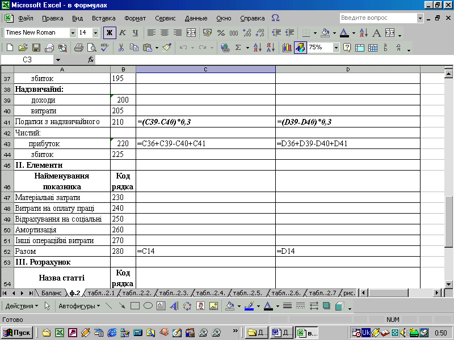Decrease decimal places icon
Screen dimensions: 454x340
[260, 33]
